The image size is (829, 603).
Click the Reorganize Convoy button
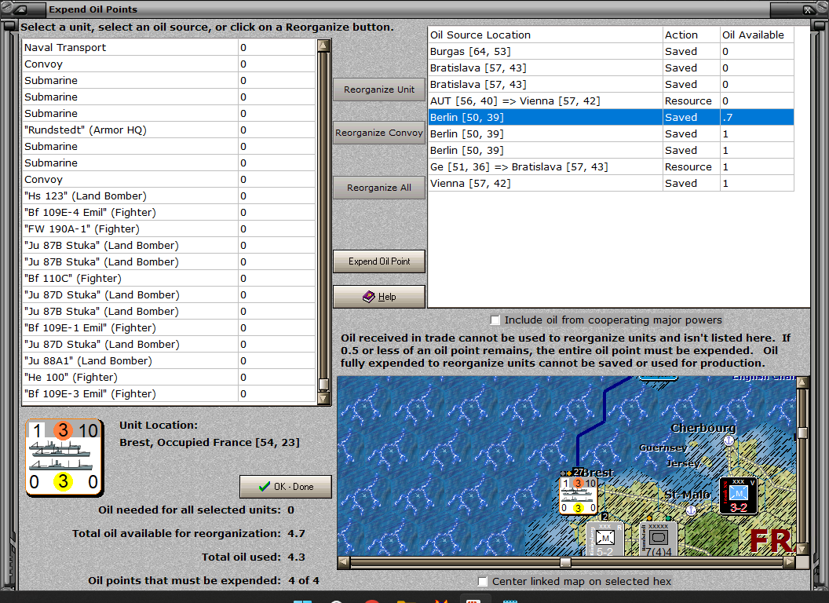pos(379,133)
